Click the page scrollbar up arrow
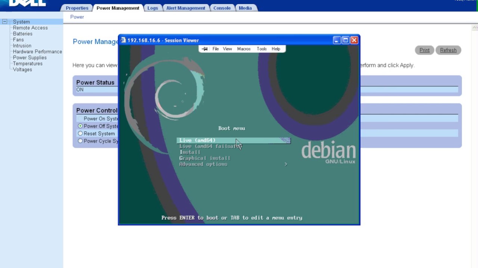 point(475,28)
